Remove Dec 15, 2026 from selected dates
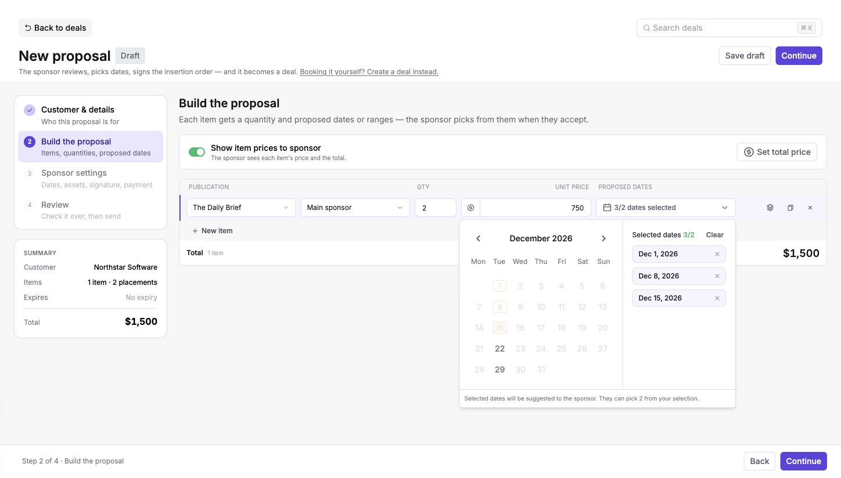This screenshot has height=478, width=841. pyautogui.click(x=717, y=298)
